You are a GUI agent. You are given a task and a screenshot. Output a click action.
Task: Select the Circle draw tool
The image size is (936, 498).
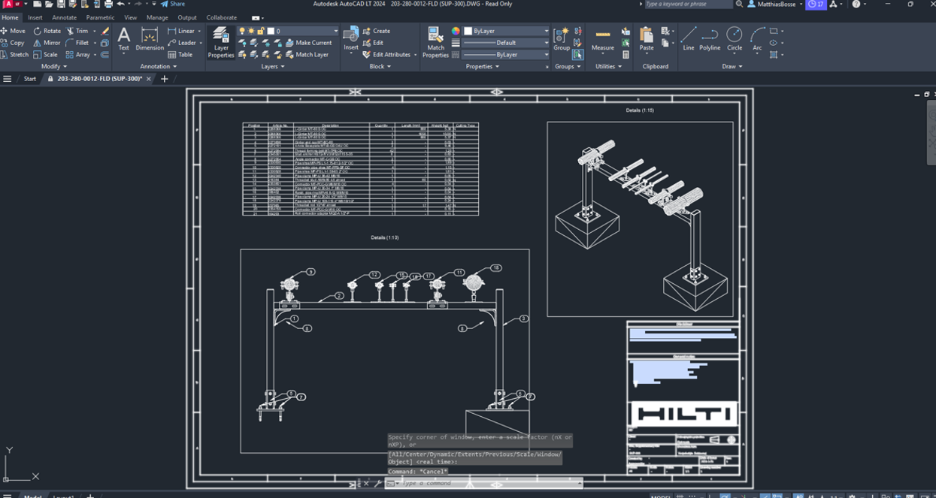coord(735,40)
